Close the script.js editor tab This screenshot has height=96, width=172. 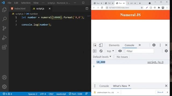[x=49, y=9]
